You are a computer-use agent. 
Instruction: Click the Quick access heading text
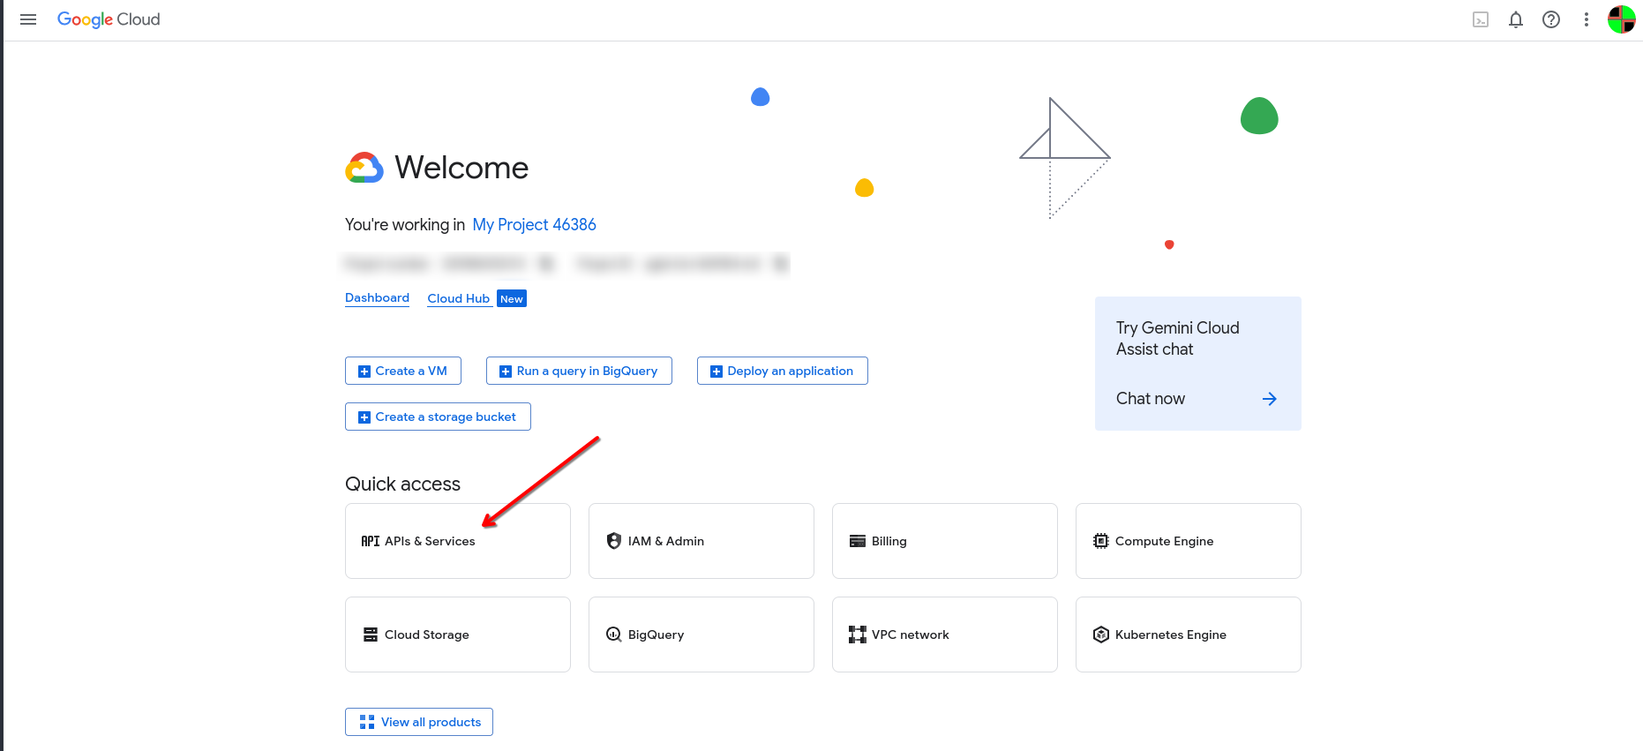pyautogui.click(x=402, y=484)
